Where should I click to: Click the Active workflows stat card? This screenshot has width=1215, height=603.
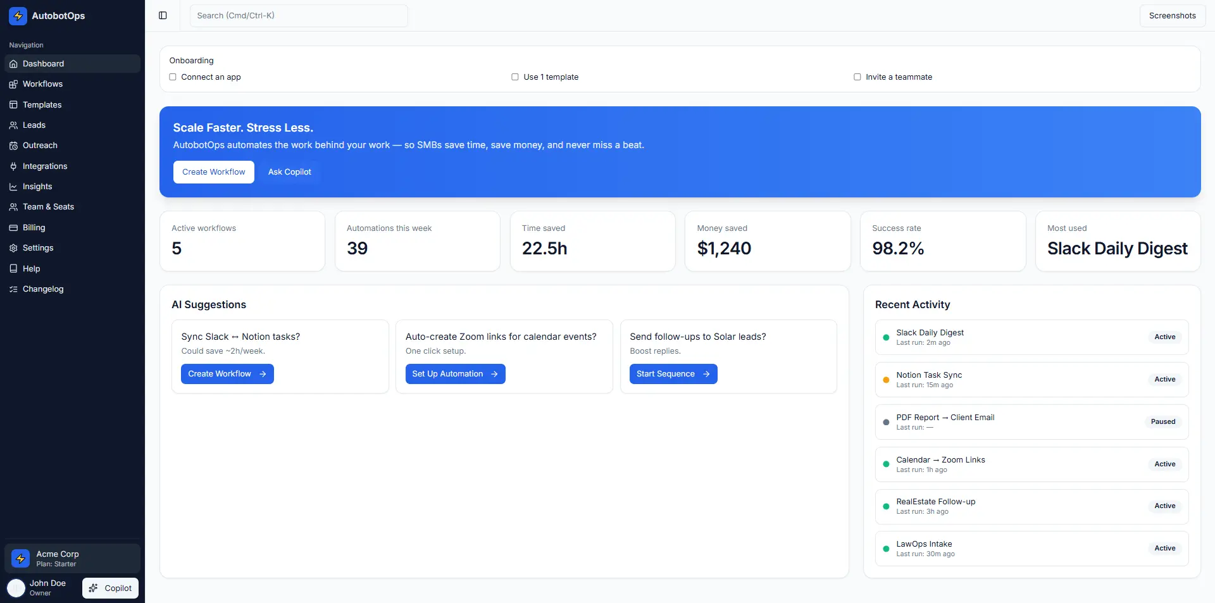(242, 241)
